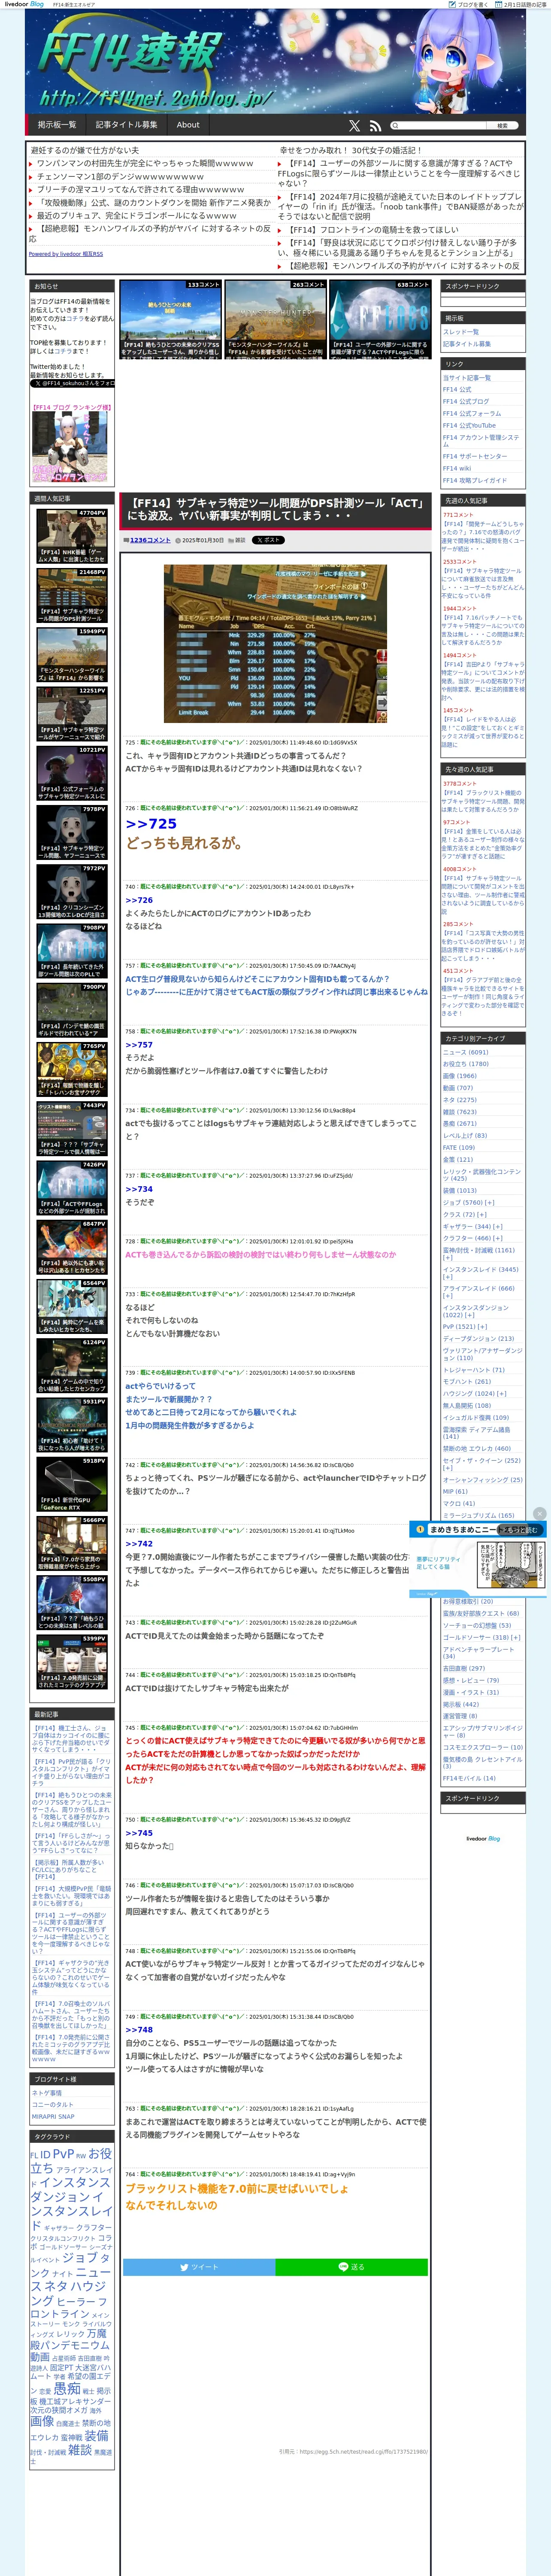Close the floating まめきちまめこ ad with X
Viewport: 551px width, 2576px height.
[x=540, y=1513]
